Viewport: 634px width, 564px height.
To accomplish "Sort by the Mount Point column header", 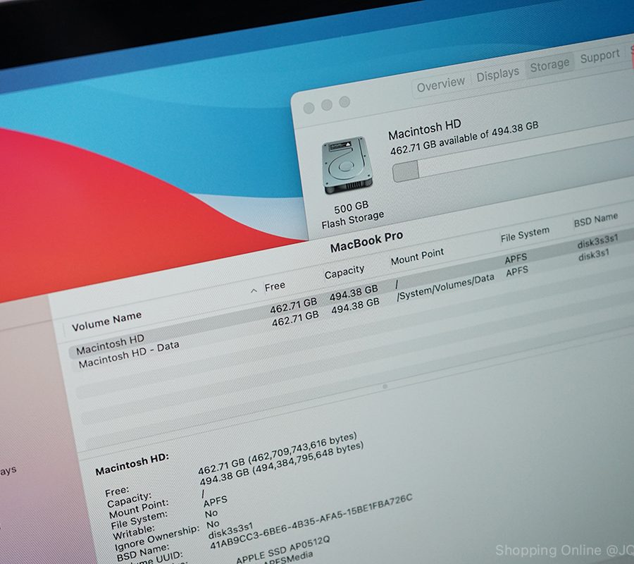I will [x=417, y=257].
